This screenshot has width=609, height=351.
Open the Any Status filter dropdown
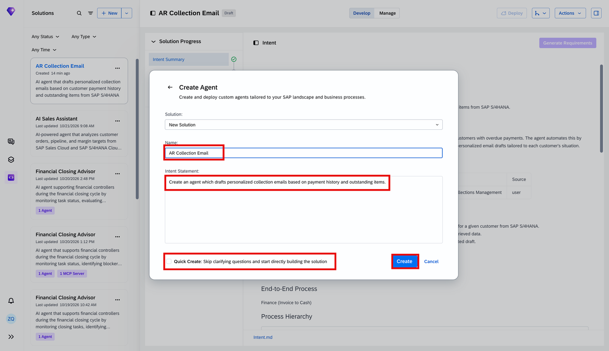46,37
